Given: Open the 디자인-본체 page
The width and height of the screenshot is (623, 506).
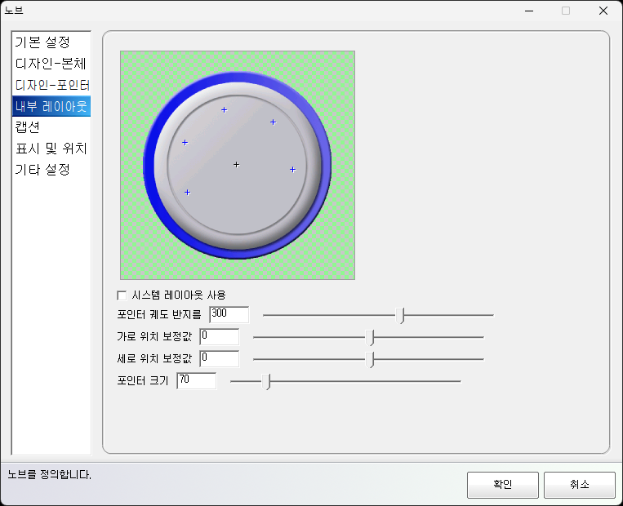Looking at the screenshot, I should [51, 64].
